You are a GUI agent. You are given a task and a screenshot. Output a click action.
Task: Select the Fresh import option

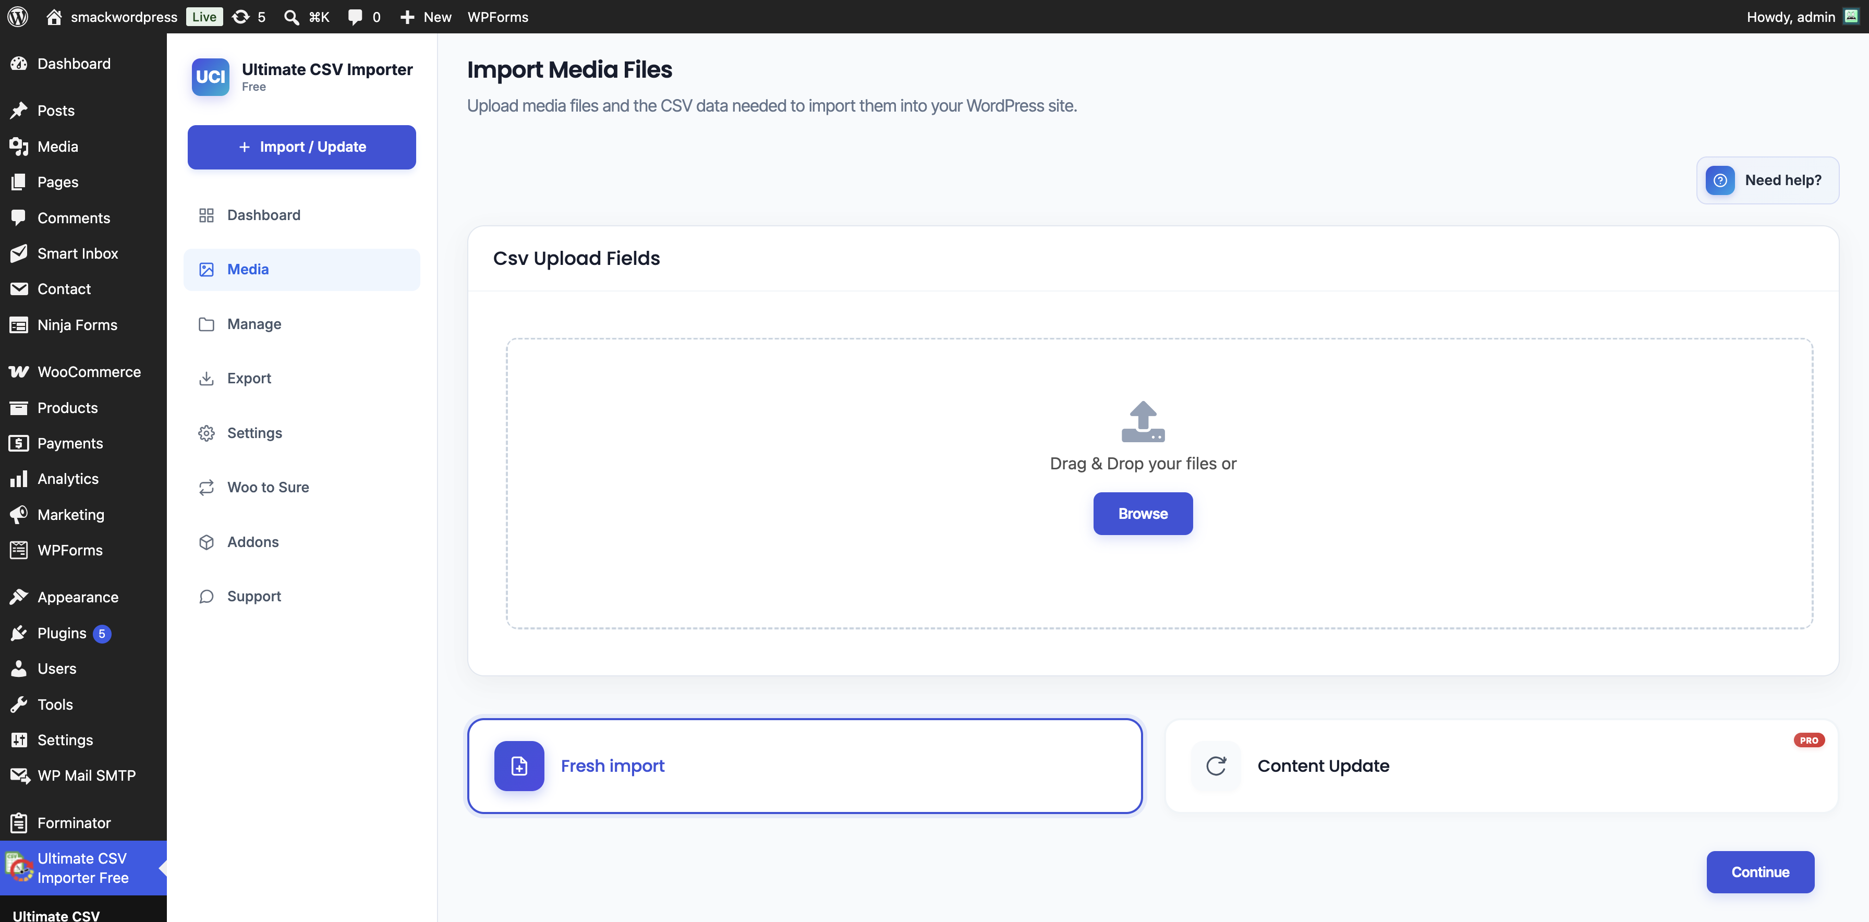coord(805,766)
